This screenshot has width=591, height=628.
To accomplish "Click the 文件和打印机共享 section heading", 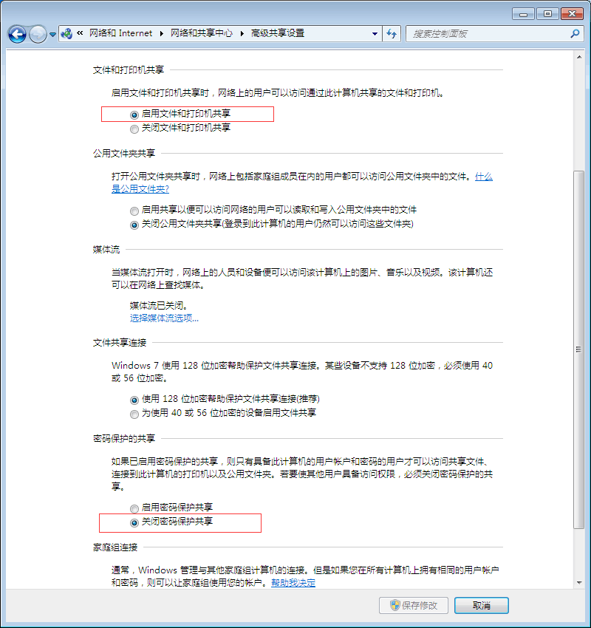I will (129, 70).
